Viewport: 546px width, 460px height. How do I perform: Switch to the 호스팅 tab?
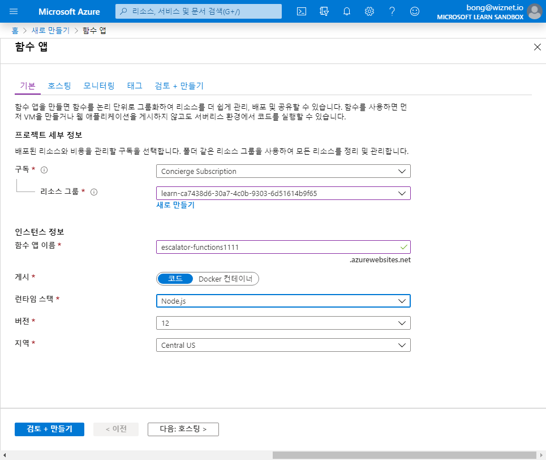tap(59, 86)
